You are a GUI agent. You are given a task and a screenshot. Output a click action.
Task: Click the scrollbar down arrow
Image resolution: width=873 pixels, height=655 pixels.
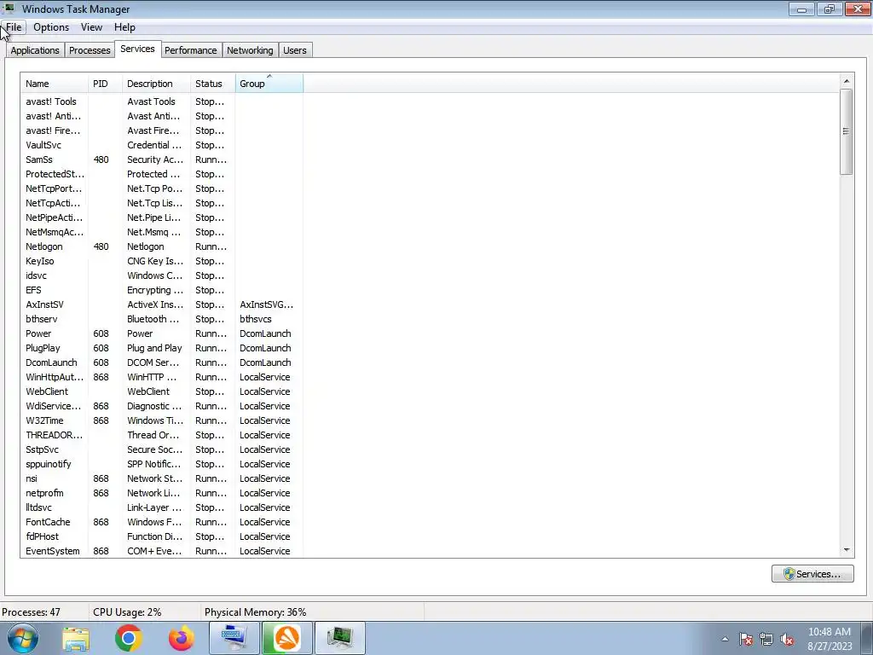[x=847, y=550]
